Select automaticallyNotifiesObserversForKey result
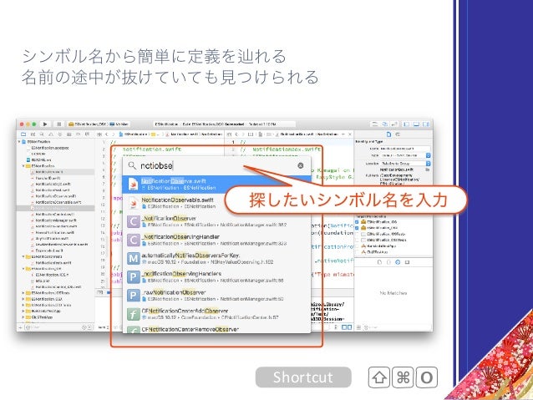The width and height of the screenshot is (533, 400). [216, 258]
